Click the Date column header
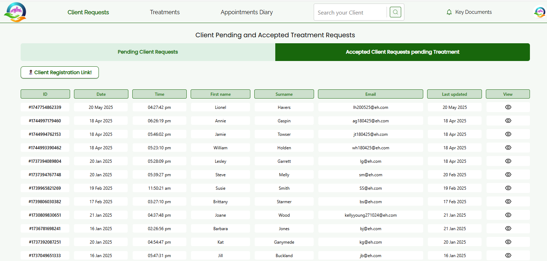The image size is (547, 261). coord(101,94)
